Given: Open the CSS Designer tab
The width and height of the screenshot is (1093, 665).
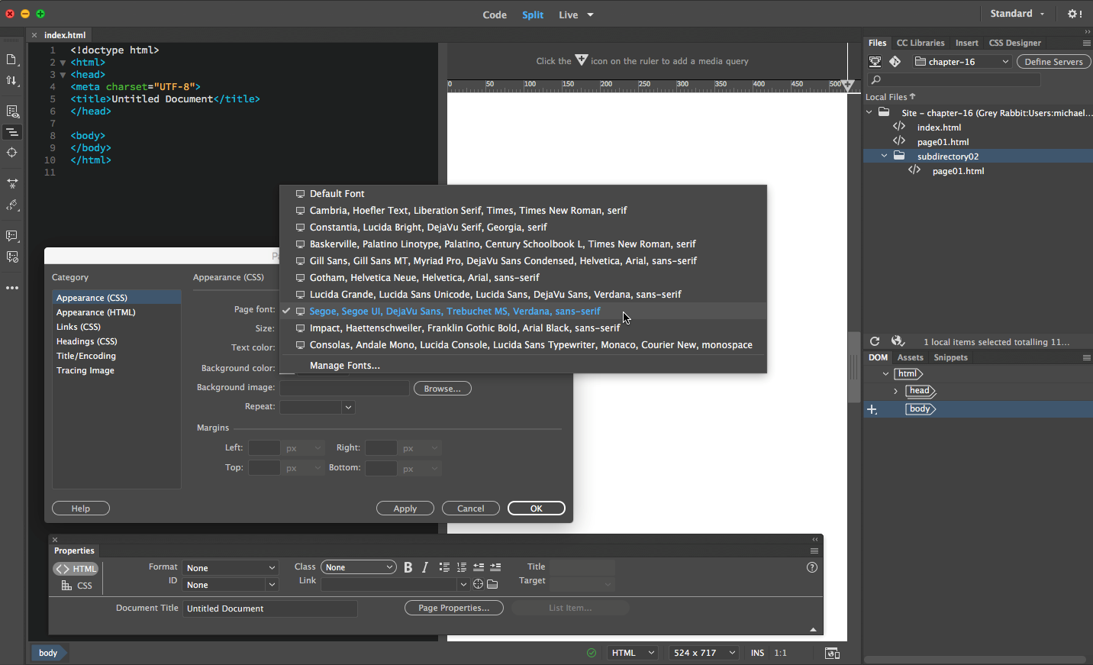Looking at the screenshot, I should coord(1014,43).
